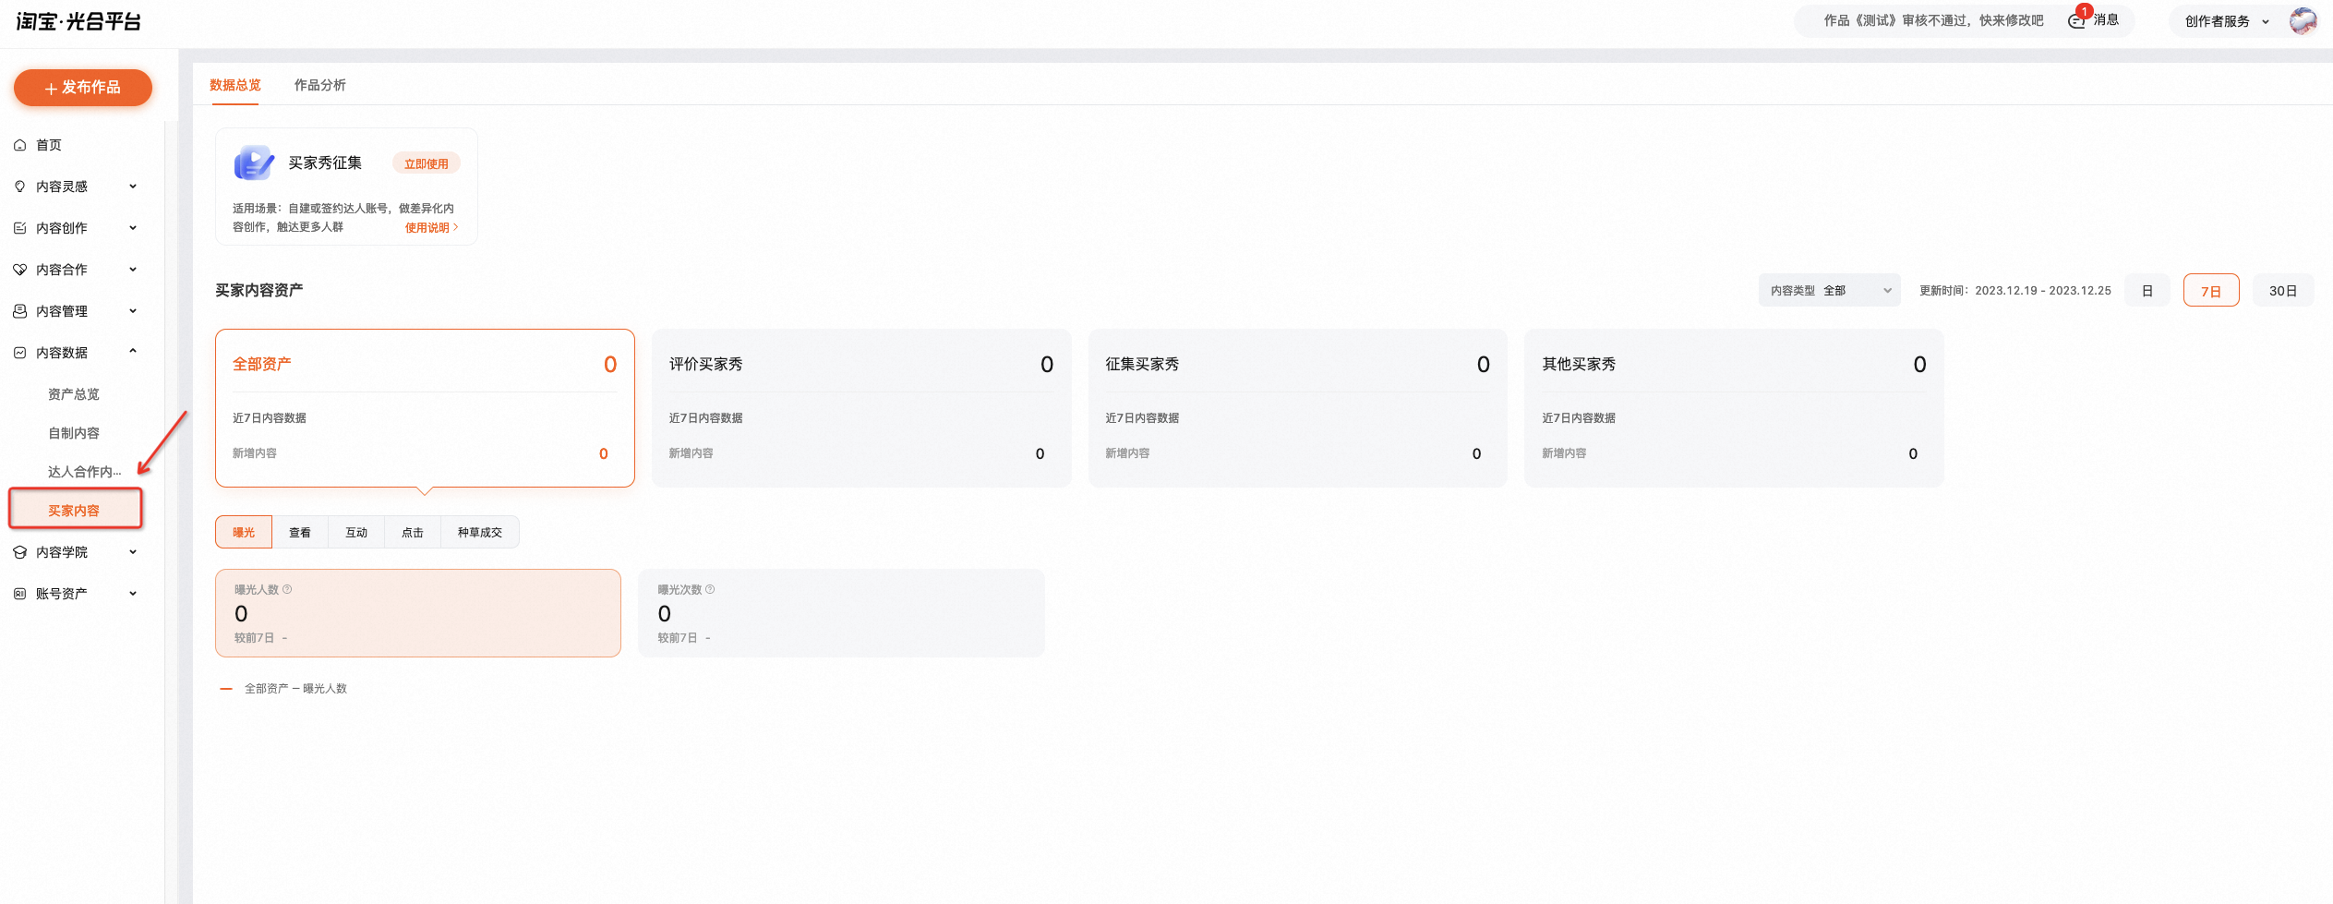
Task: Expand the 内容合作 menu chevron
Action: 133,270
